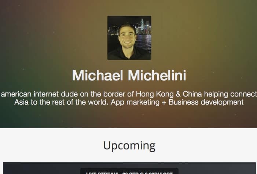The width and height of the screenshot is (257, 174).
Task: Click the 'App marketing' phrase in bio
Action: [135, 102]
